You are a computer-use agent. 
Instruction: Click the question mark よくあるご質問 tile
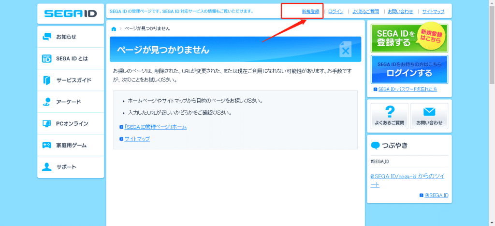click(390, 116)
